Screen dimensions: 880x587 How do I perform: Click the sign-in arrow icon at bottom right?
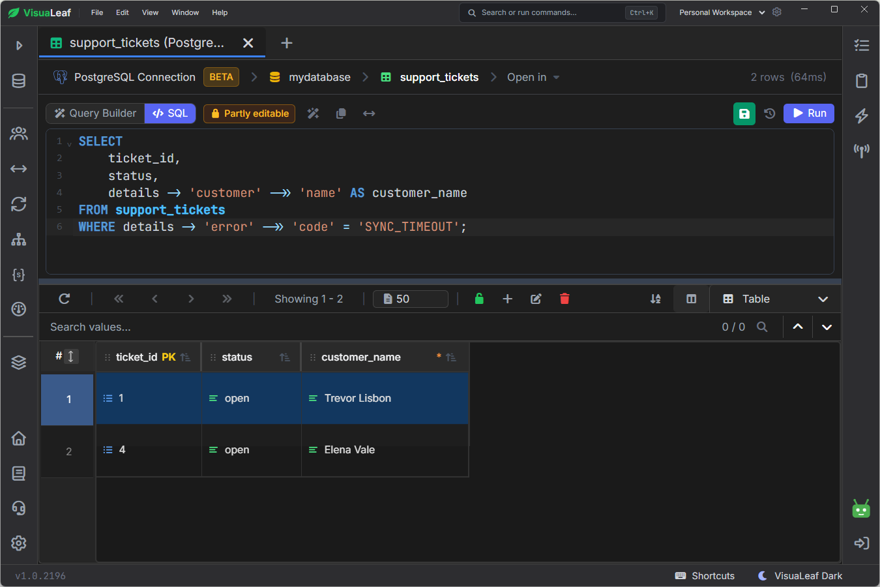click(862, 543)
